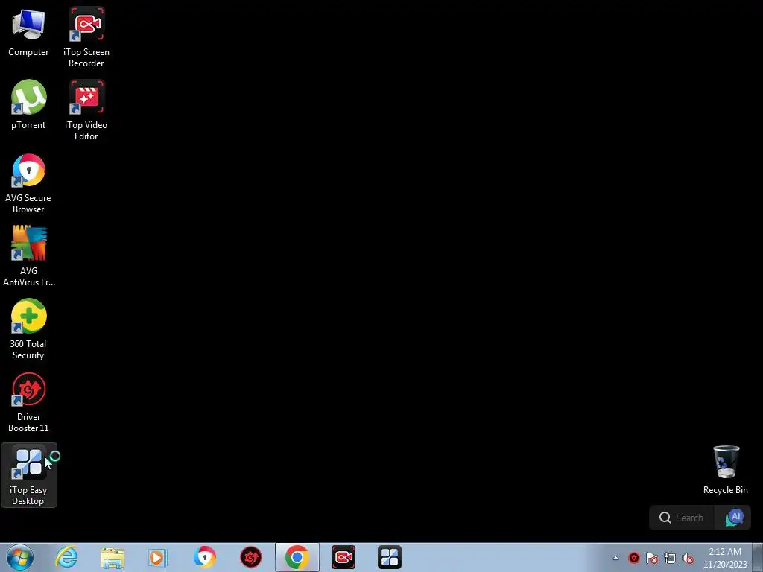Open the Action Center flag tray icon

point(652,558)
